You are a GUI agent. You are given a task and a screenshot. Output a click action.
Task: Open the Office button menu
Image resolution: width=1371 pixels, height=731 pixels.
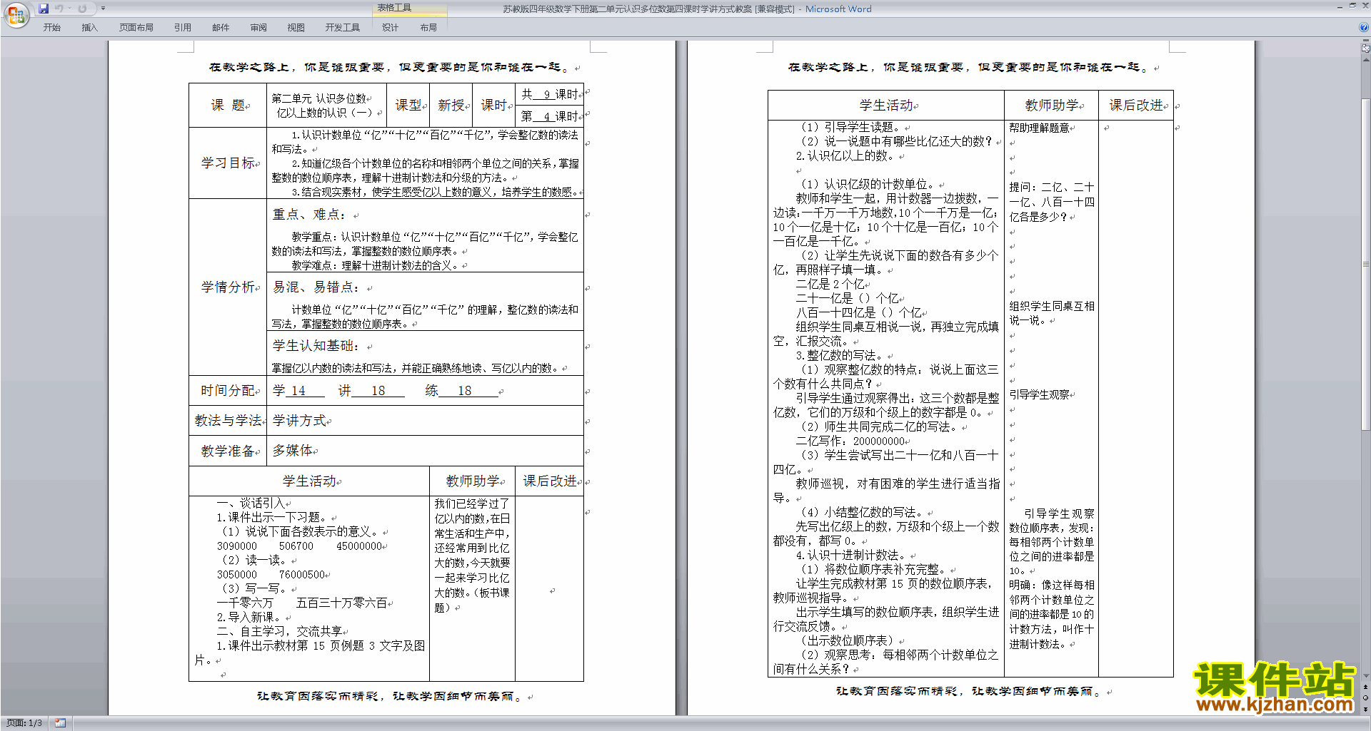(x=16, y=14)
